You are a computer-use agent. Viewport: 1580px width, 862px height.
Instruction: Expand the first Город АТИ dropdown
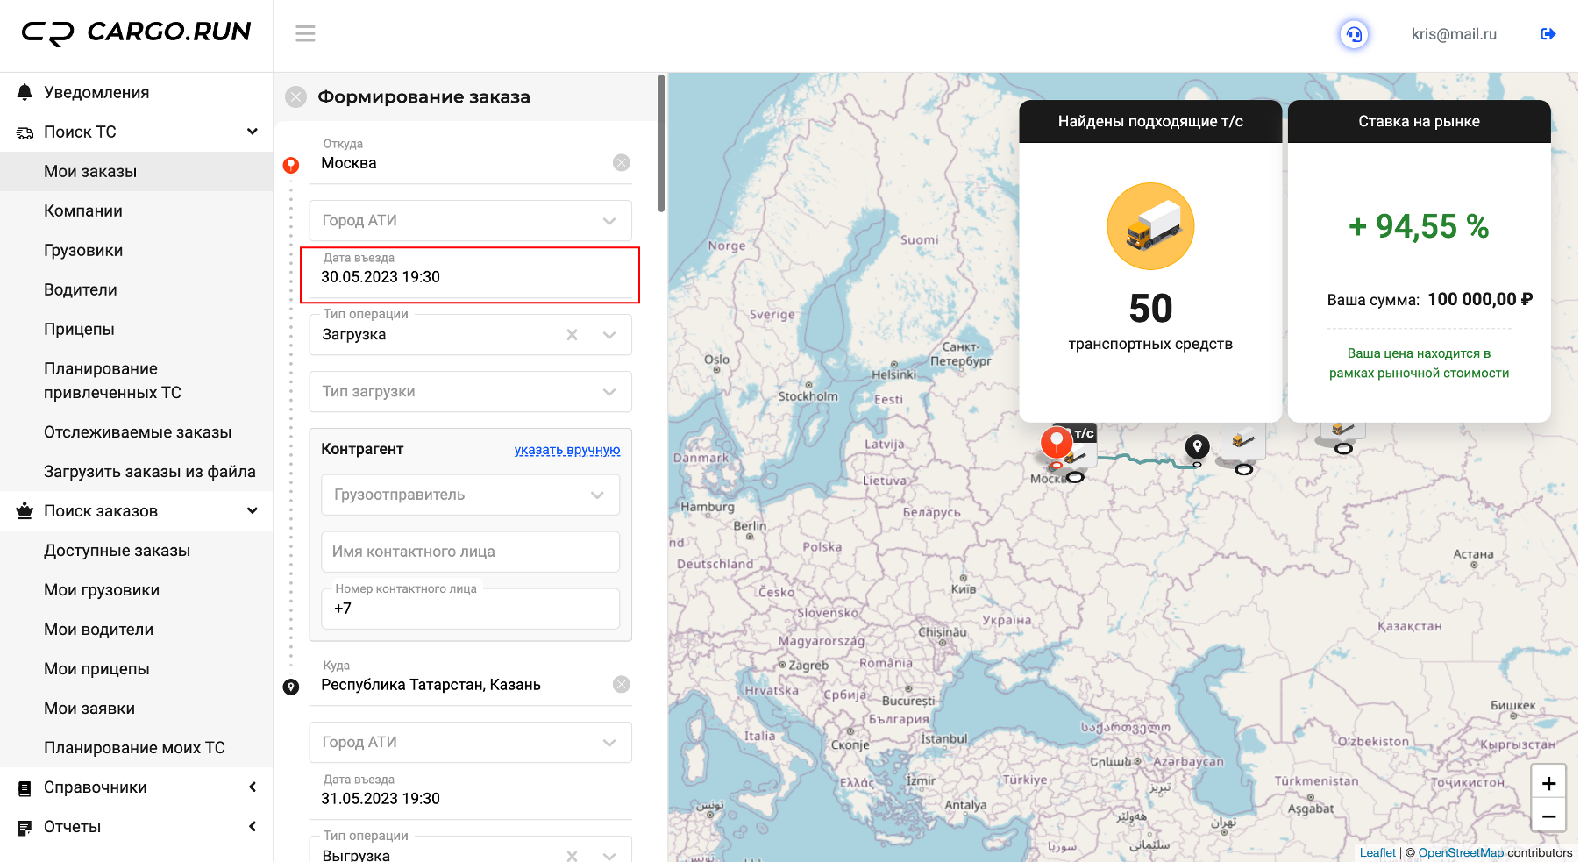pos(471,221)
